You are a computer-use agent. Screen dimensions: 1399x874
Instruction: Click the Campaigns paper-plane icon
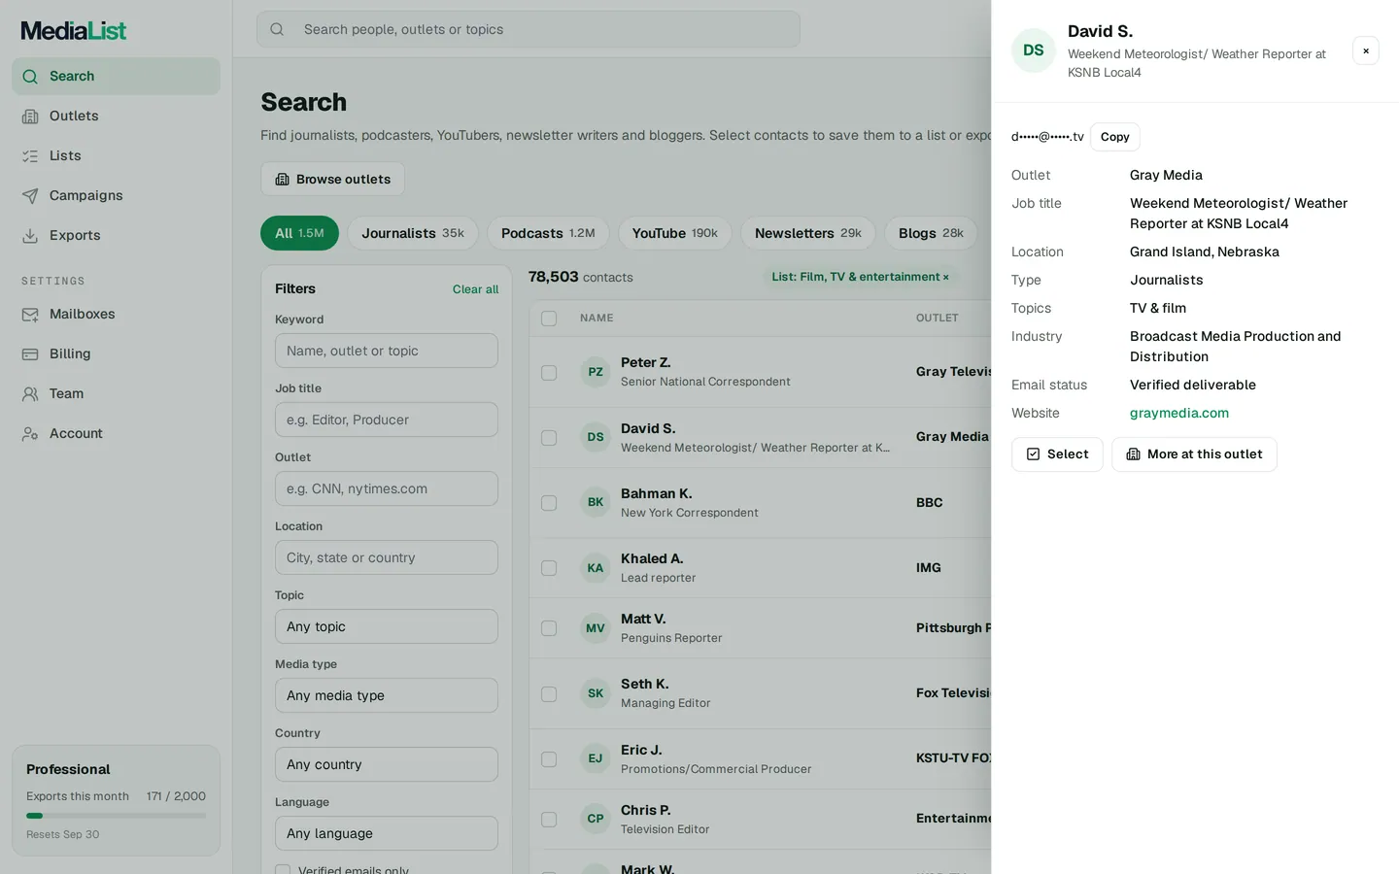tap(30, 196)
